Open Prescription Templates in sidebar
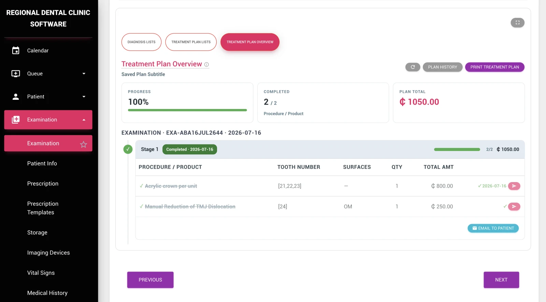 pyautogui.click(x=43, y=208)
